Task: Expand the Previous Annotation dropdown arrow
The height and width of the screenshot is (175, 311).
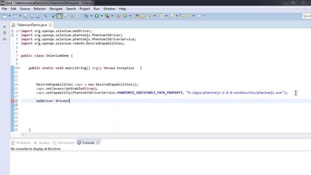Action: tap(176, 16)
